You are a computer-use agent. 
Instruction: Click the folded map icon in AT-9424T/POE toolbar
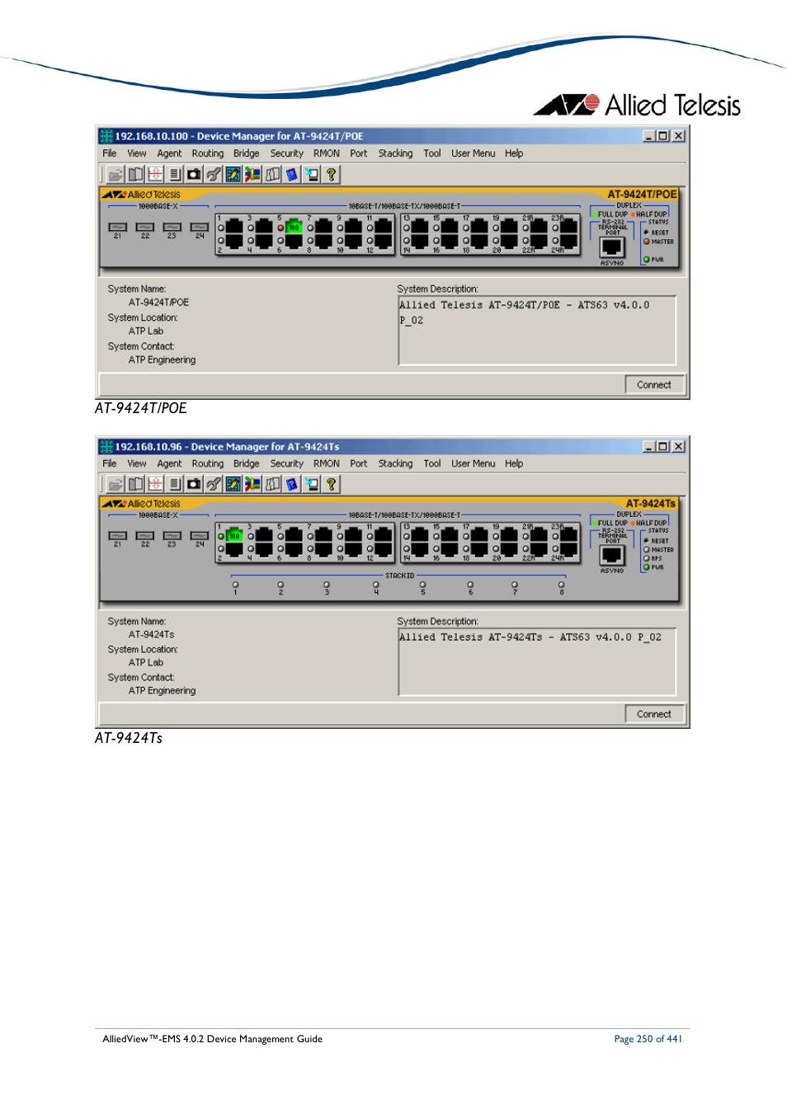pyautogui.click(x=272, y=174)
